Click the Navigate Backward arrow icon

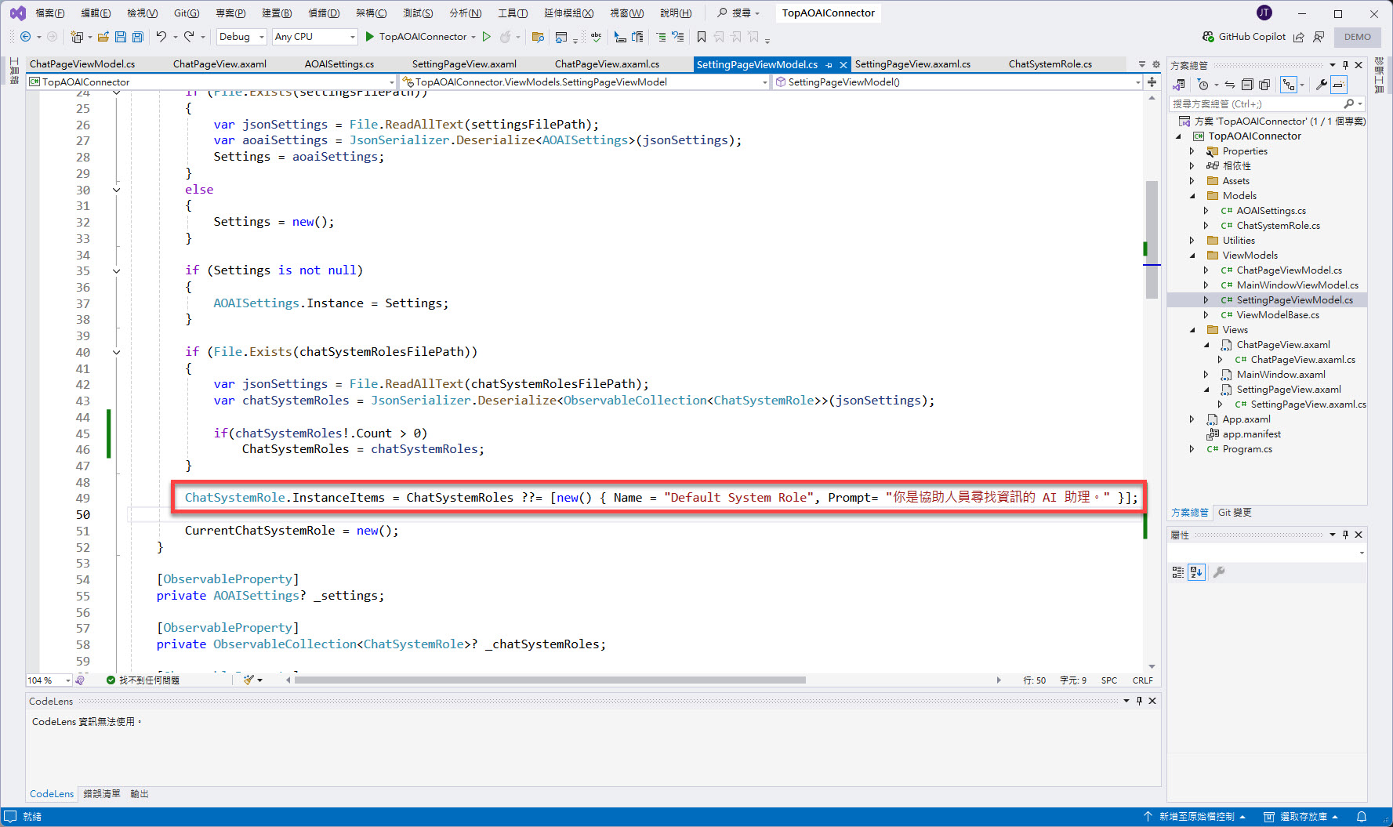pos(25,37)
